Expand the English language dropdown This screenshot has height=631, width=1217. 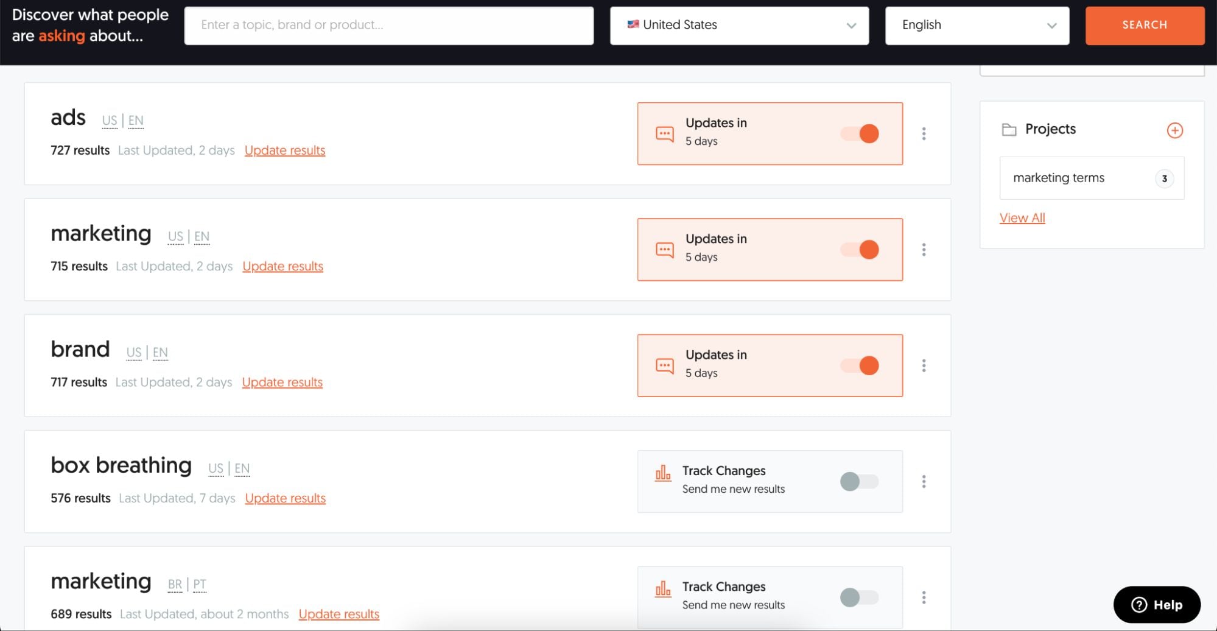(x=977, y=26)
